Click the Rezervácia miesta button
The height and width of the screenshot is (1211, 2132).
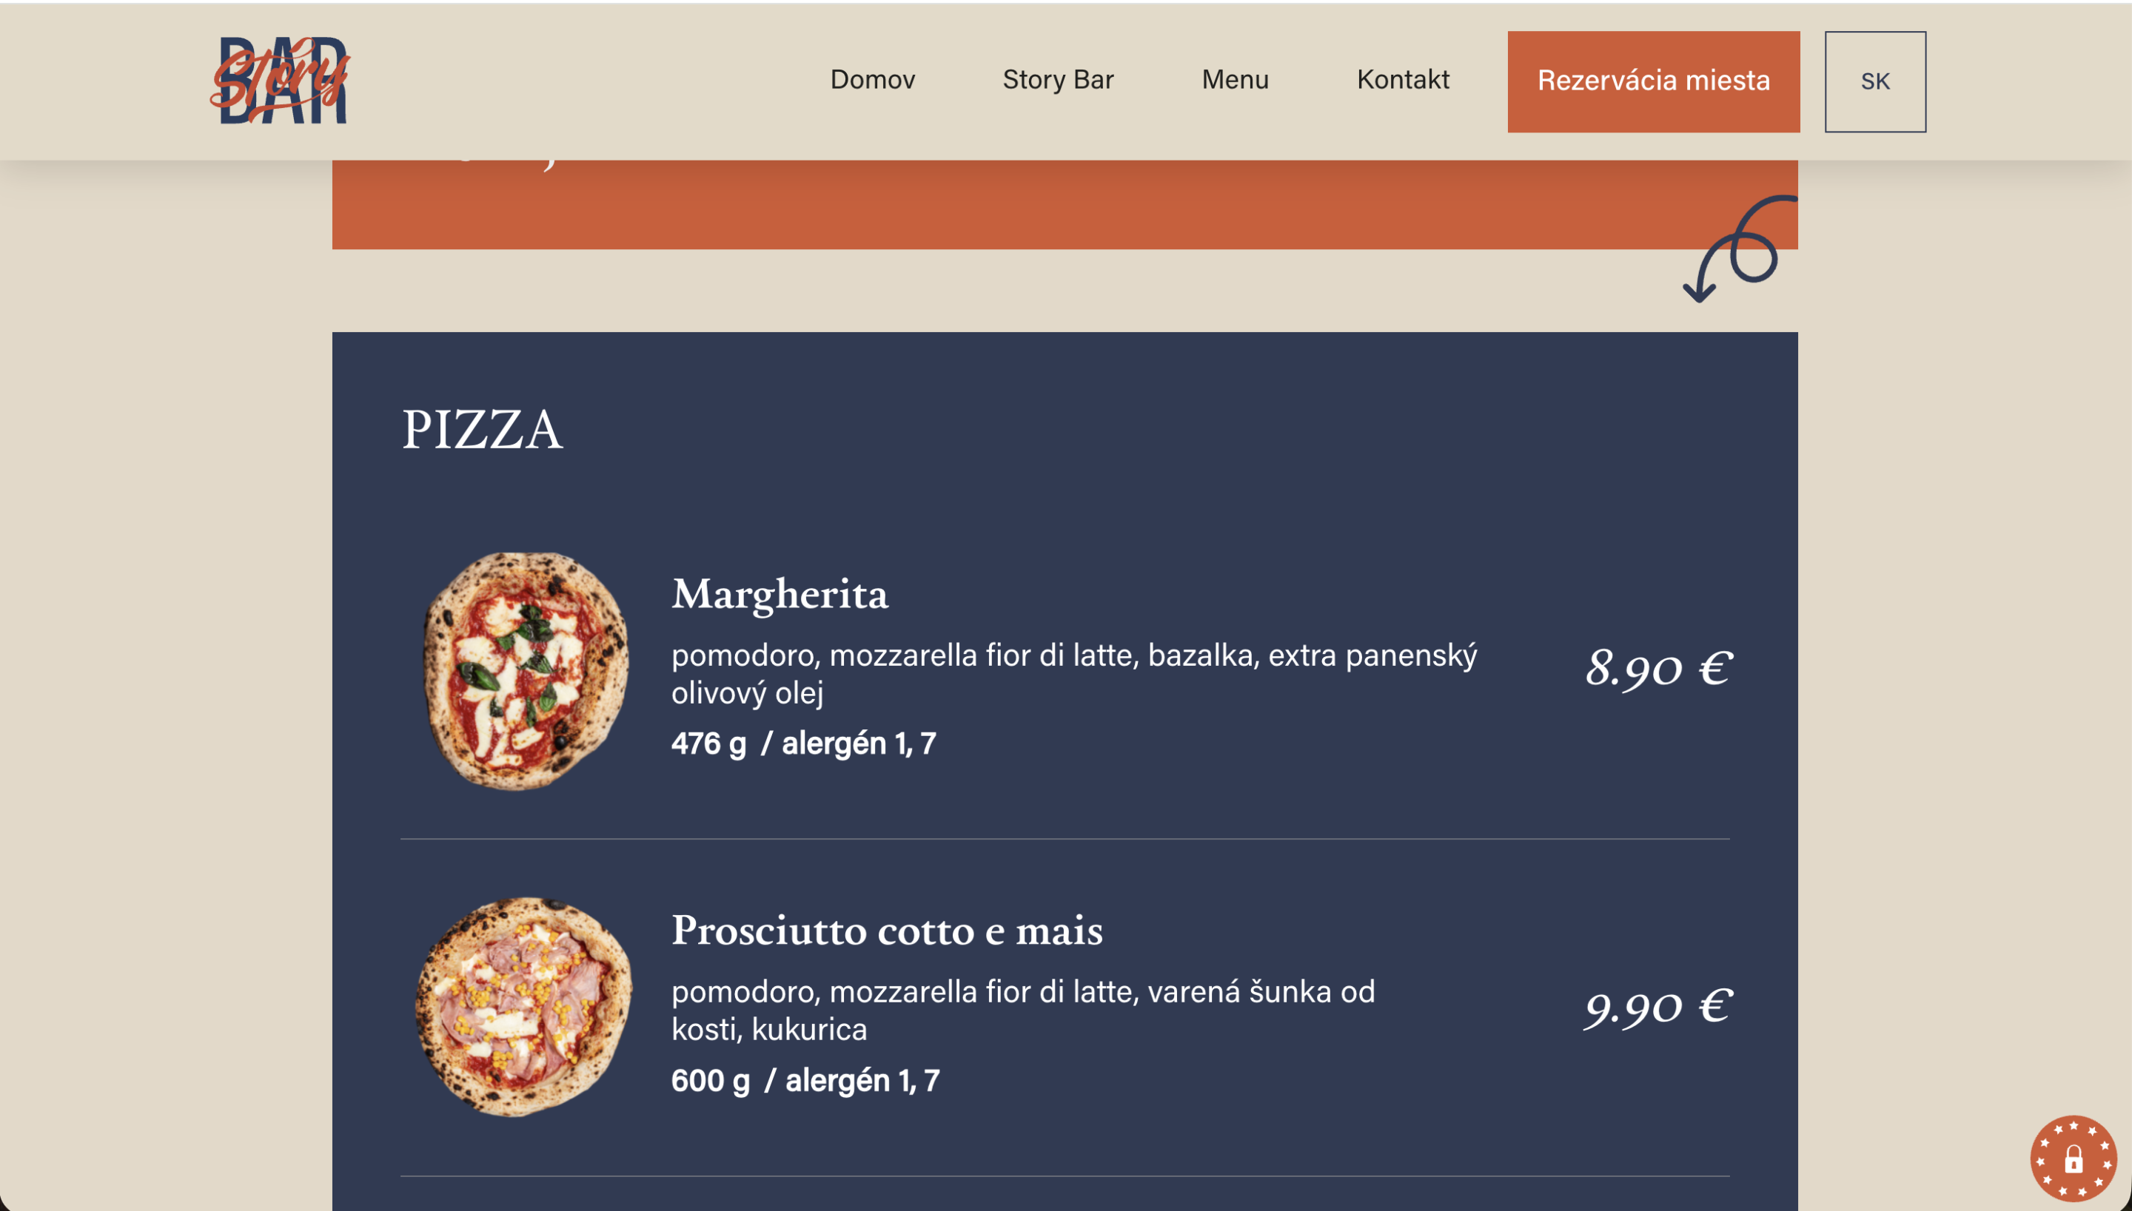[1653, 81]
